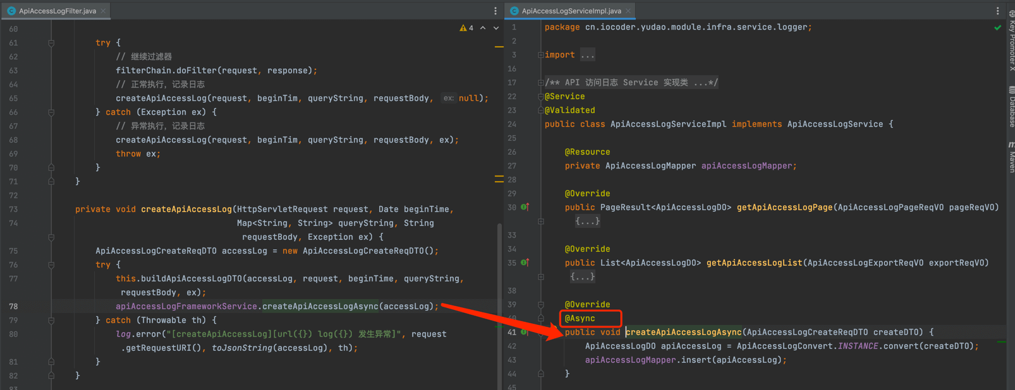Open the Maven tool window
The width and height of the screenshot is (1015, 390).
coord(1011,158)
